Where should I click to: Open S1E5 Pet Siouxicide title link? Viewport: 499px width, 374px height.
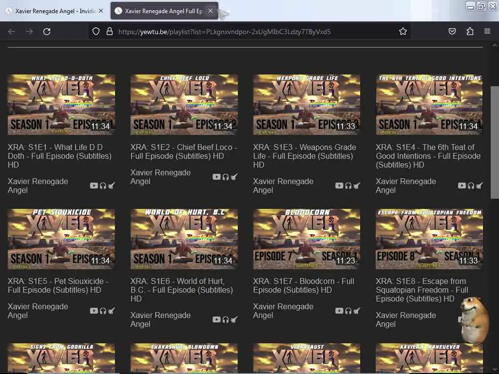point(58,285)
